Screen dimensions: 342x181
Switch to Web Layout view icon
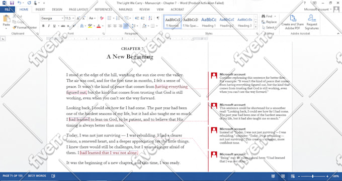293,176
